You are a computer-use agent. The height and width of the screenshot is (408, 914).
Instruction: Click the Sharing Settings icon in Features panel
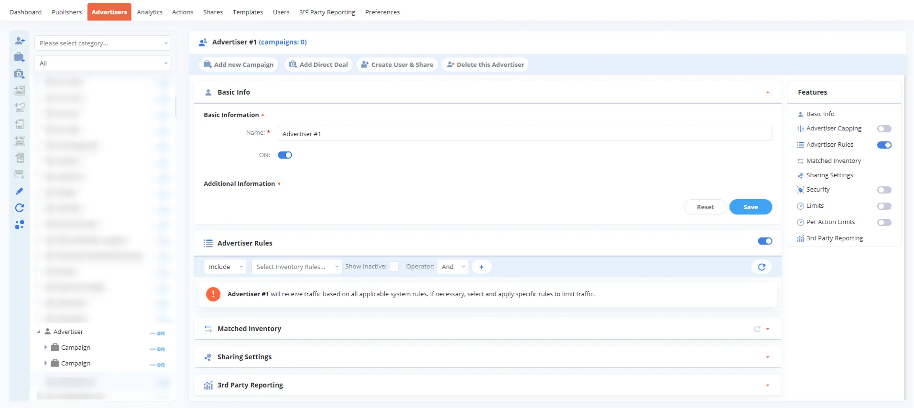(800, 175)
